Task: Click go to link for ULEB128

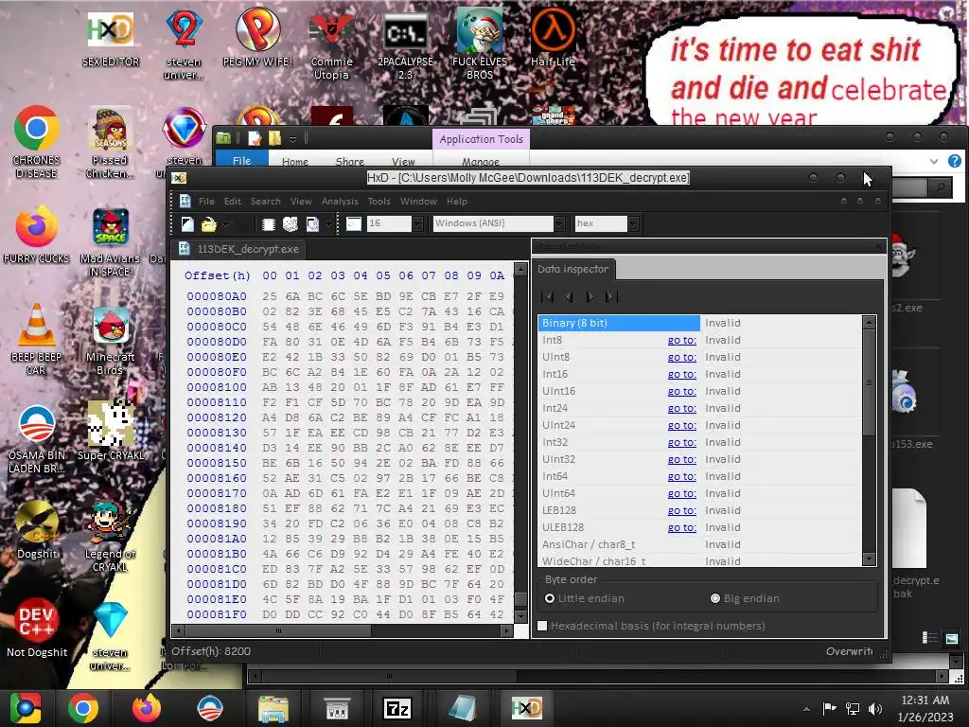Action: click(681, 527)
